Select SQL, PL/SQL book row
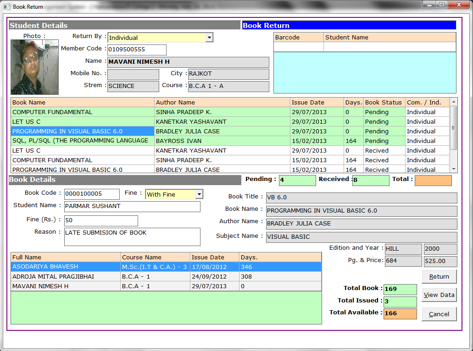The height and width of the screenshot is (351, 473). pos(83,141)
